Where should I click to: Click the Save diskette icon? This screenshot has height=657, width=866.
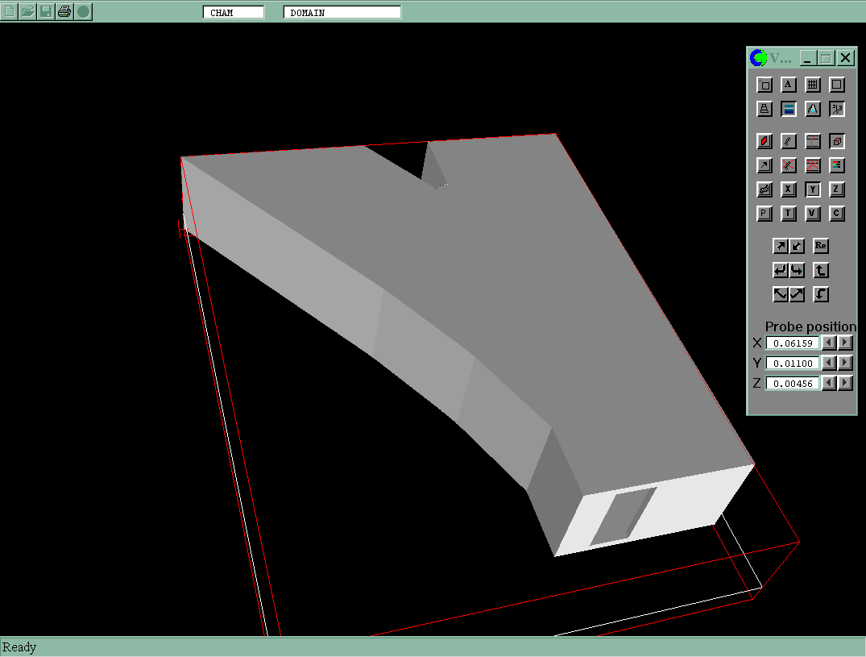pos(46,11)
